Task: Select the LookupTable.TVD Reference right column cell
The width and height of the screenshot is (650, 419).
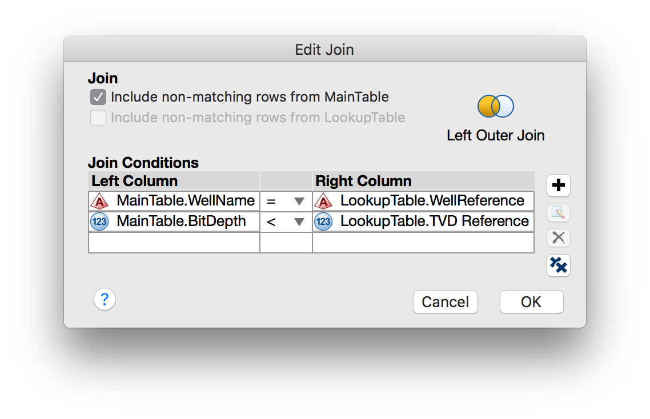Action: pyautogui.click(x=434, y=221)
